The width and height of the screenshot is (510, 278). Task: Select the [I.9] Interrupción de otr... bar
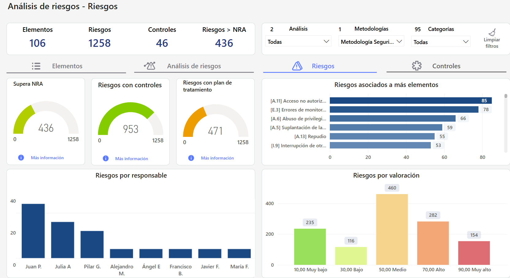point(380,145)
